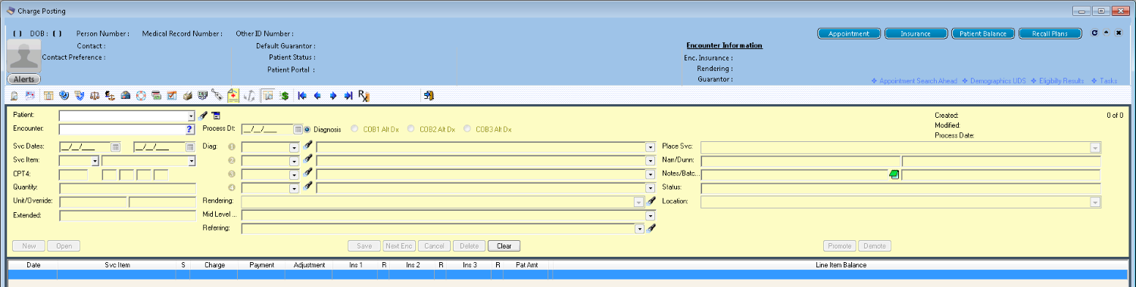Open the Referring dropdown
This screenshot has width=1136, height=287.
point(638,228)
